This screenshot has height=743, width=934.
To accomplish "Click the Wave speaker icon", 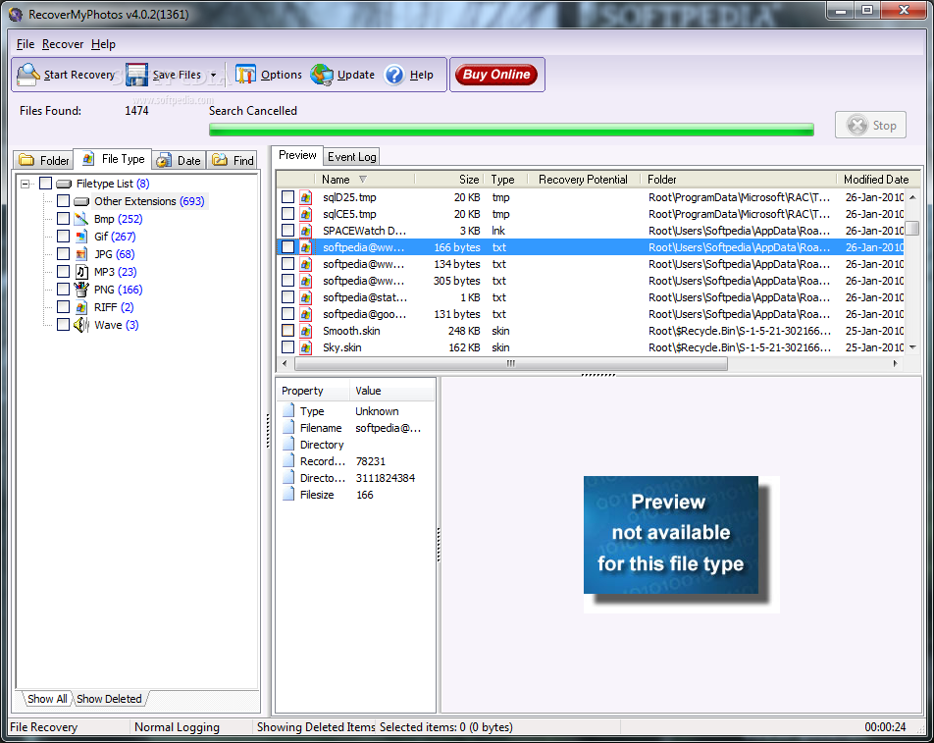I will point(81,325).
